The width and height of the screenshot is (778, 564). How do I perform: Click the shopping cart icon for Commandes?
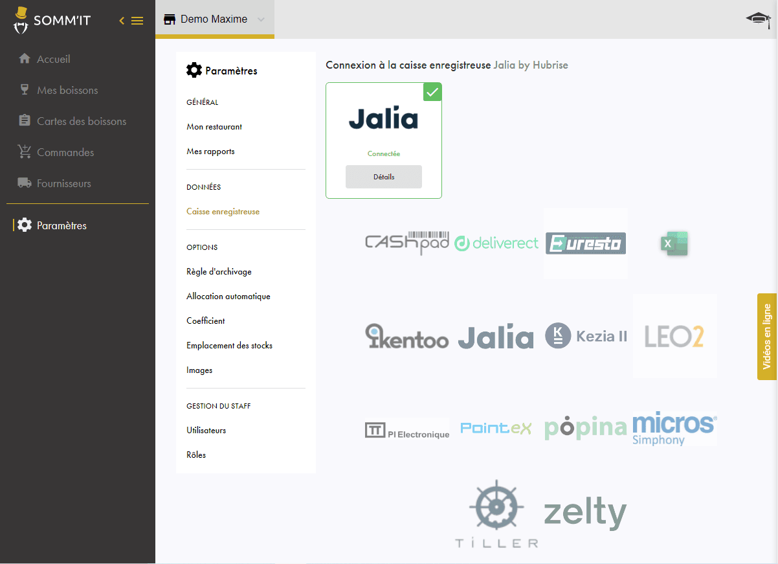[25, 152]
